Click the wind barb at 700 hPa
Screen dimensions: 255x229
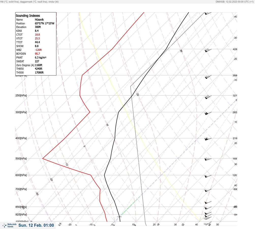point(208,190)
